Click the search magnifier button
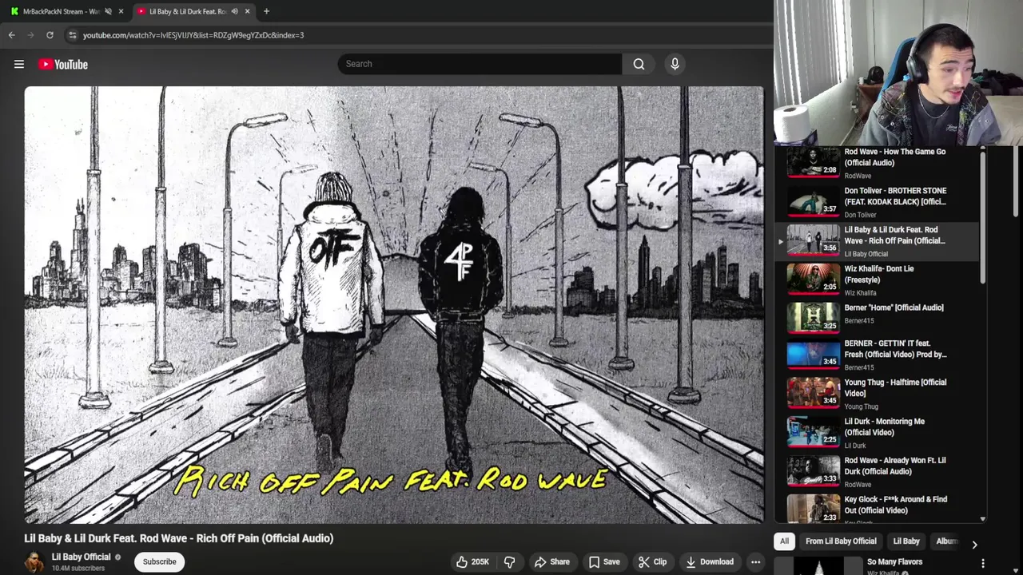Image resolution: width=1023 pixels, height=575 pixels. (x=639, y=64)
